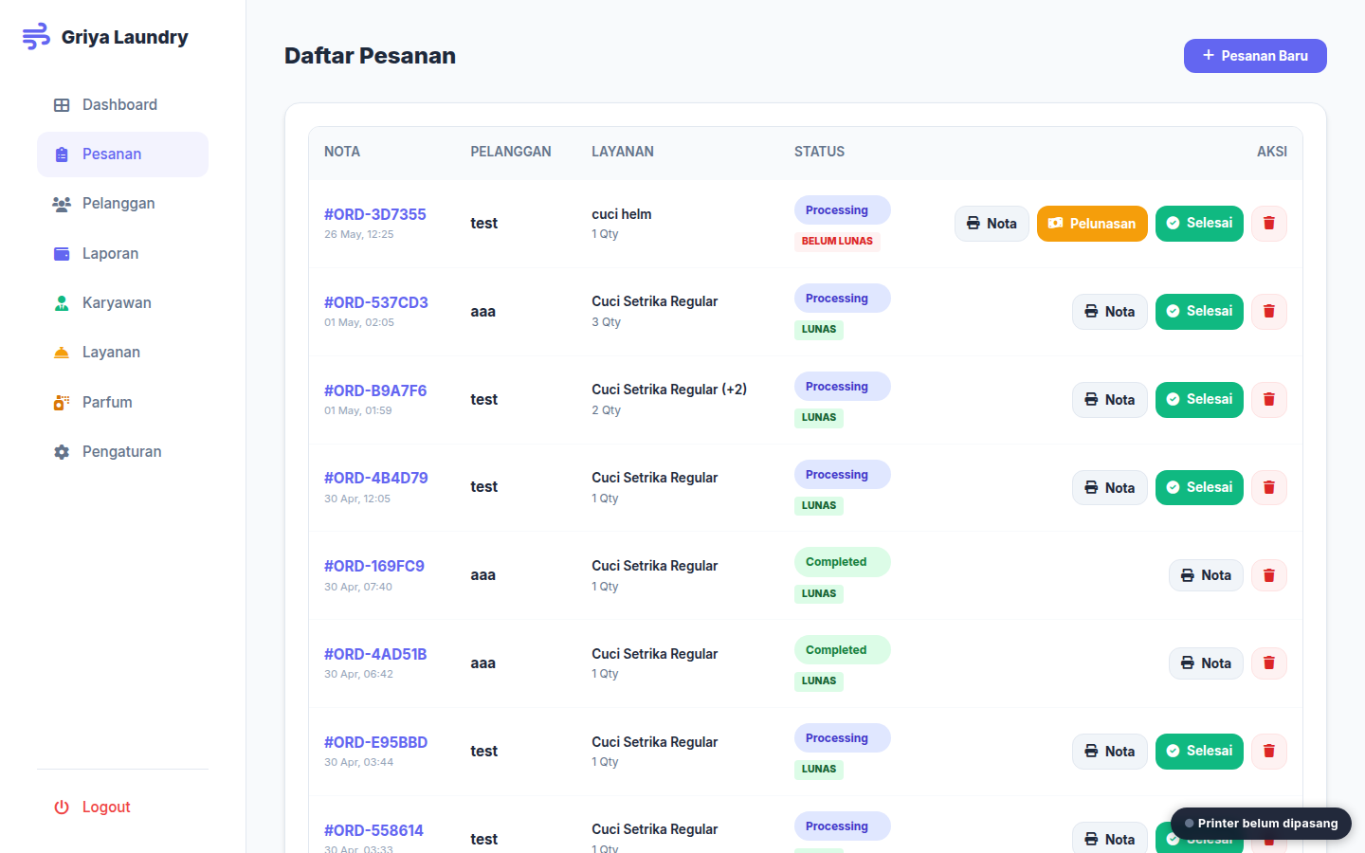The width and height of the screenshot is (1365, 853).
Task: Click Processing status of order #ORD-537CD3
Action: 842,299
